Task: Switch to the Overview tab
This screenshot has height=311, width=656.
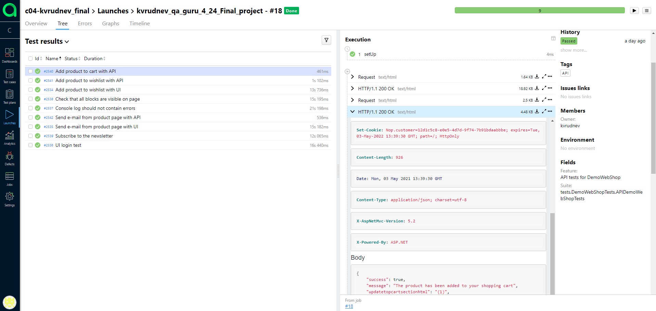Action: [36, 23]
